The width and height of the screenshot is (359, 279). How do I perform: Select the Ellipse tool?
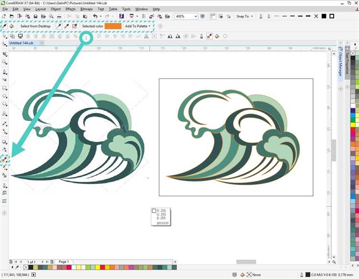4,96
